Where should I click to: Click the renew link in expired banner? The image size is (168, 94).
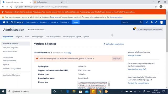(88, 12)
